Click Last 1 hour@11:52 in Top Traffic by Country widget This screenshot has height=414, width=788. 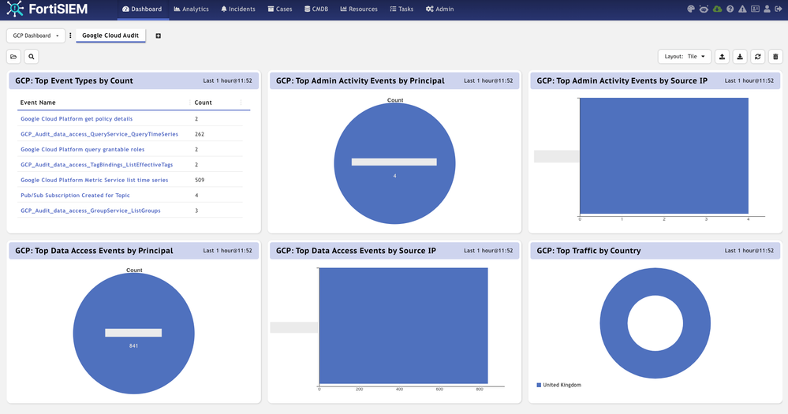click(749, 251)
